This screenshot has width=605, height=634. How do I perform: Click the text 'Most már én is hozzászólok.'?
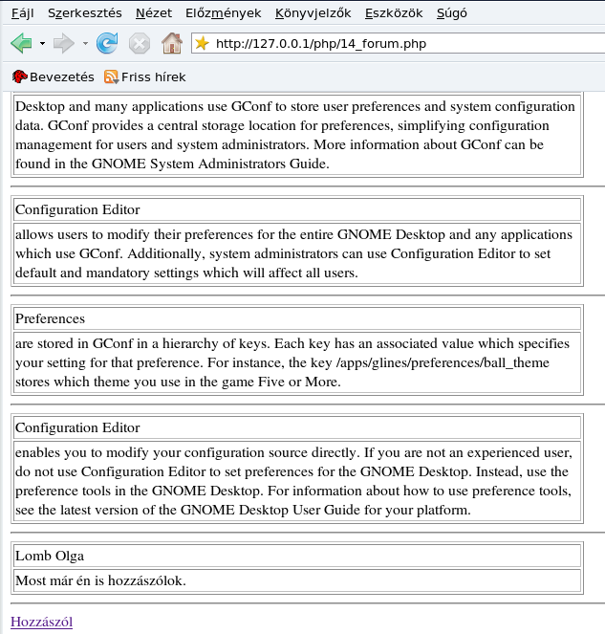(x=100, y=580)
